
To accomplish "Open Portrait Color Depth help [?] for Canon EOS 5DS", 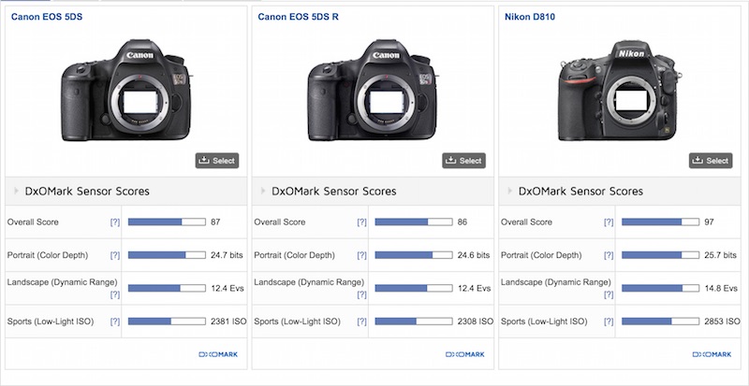I will 115,255.
